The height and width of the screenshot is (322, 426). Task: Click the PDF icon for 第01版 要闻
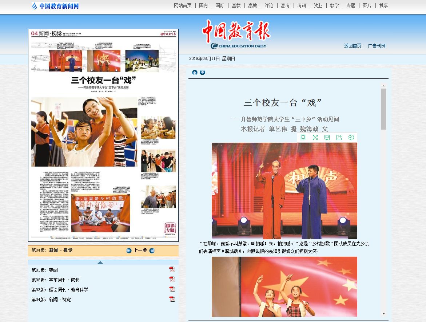pos(172,269)
